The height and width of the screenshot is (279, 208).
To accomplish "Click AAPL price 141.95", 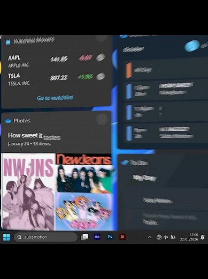I will (x=59, y=59).
